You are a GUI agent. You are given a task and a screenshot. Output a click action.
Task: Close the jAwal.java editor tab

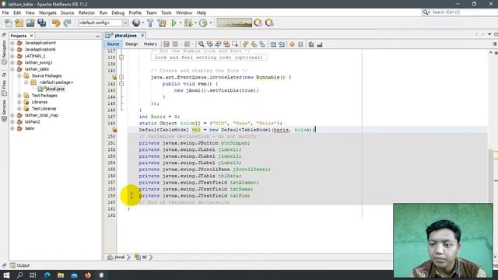click(142, 35)
